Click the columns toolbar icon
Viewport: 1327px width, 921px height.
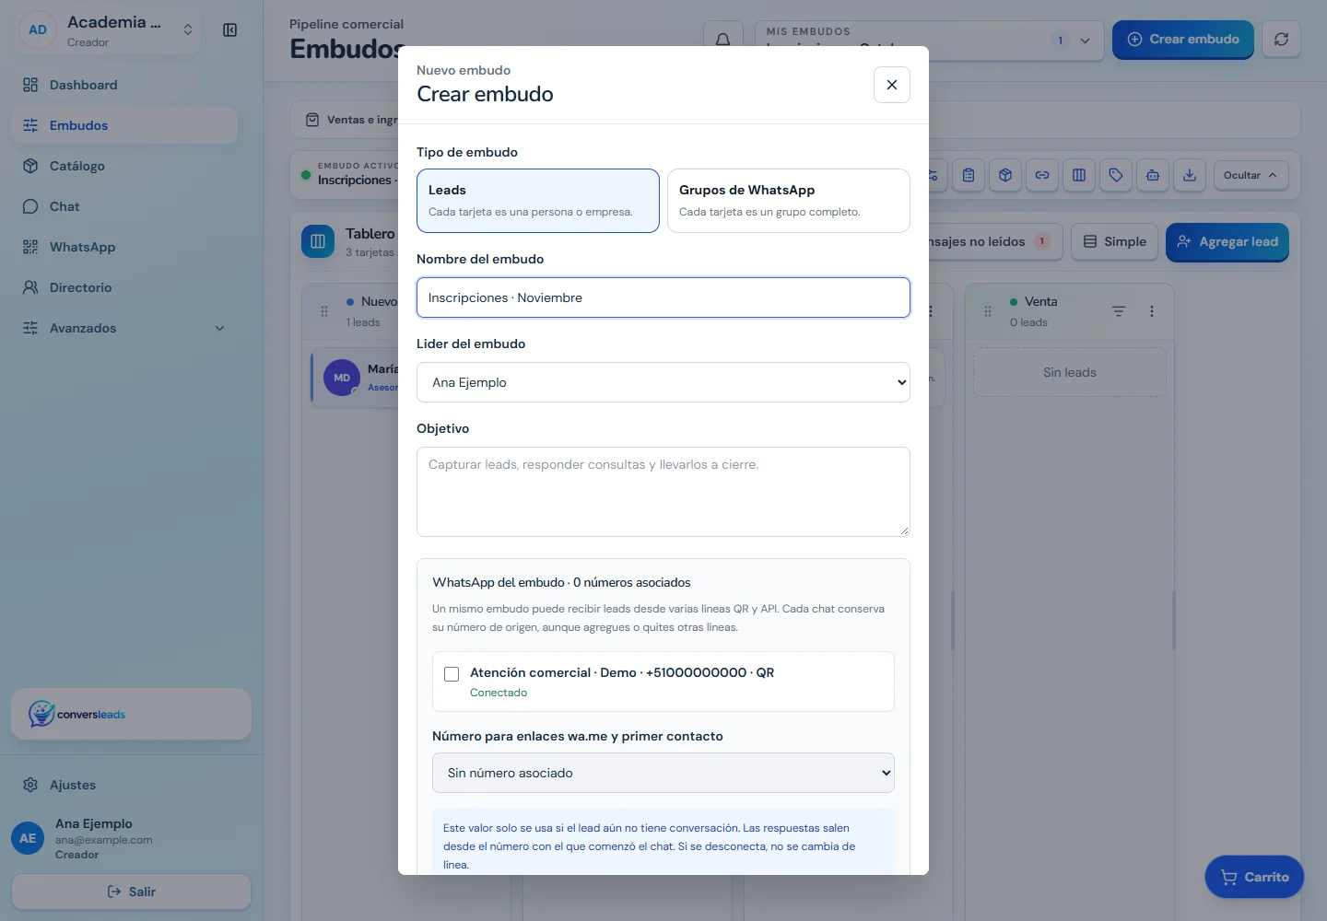[x=1079, y=175]
